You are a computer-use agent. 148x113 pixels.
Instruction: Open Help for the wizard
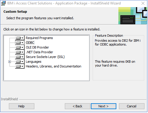22,106
